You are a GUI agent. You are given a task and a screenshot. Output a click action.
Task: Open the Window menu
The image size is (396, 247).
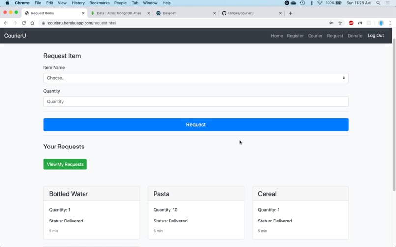coord(150,3)
